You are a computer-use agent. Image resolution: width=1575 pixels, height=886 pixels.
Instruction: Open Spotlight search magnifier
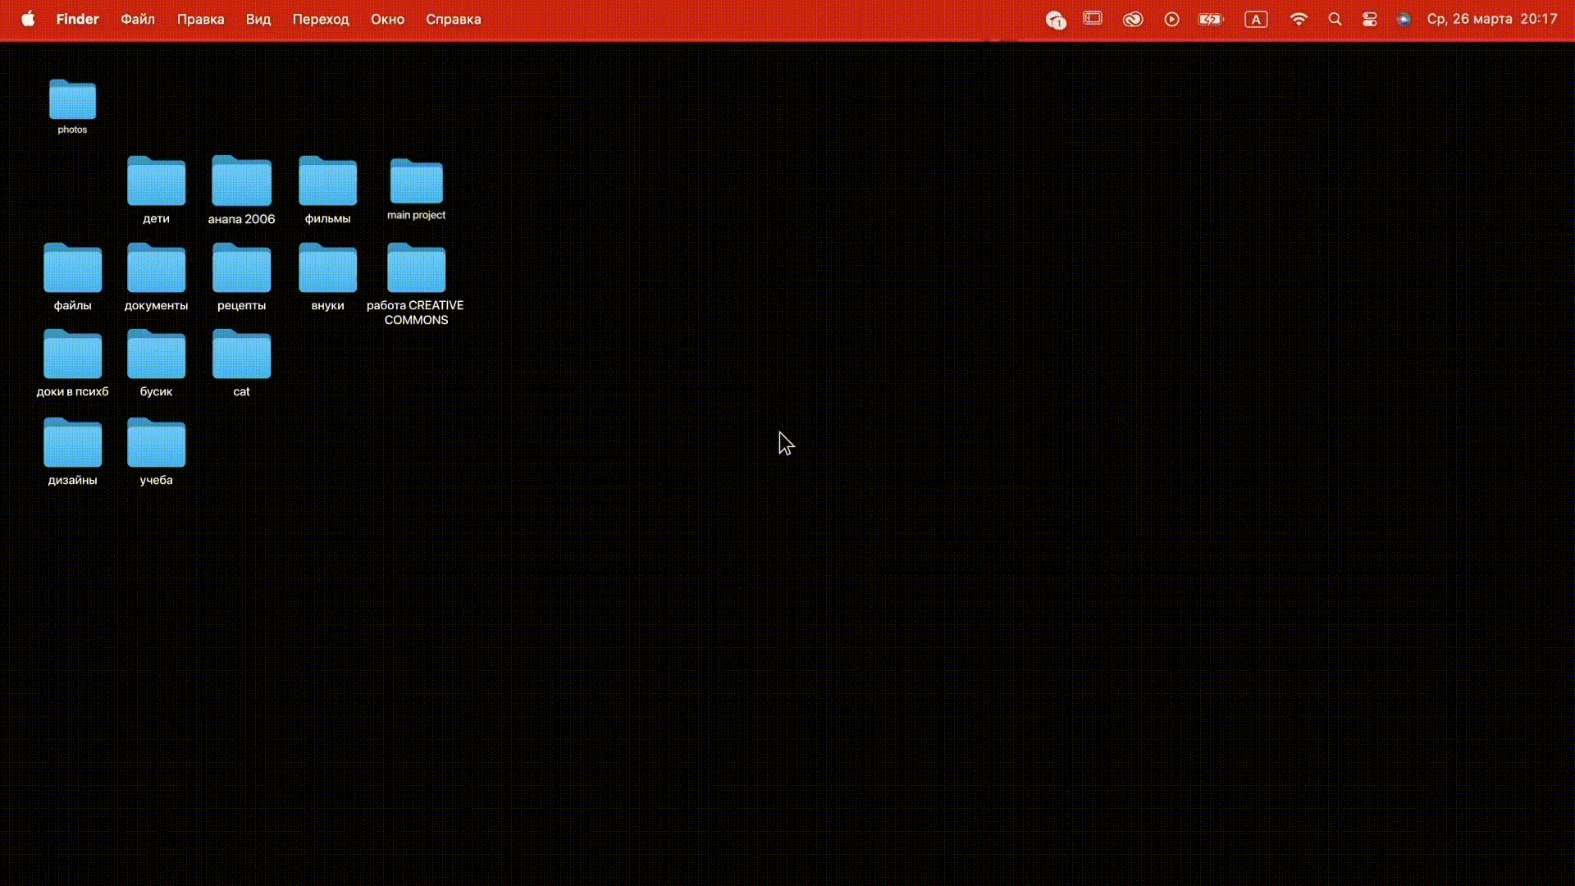(1335, 19)
